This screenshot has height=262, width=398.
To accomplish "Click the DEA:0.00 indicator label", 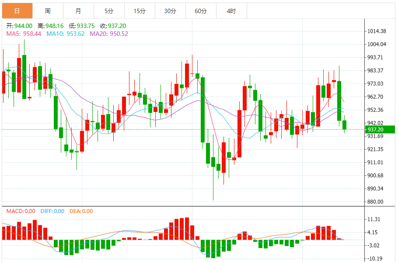I will (x=81, y=211).
